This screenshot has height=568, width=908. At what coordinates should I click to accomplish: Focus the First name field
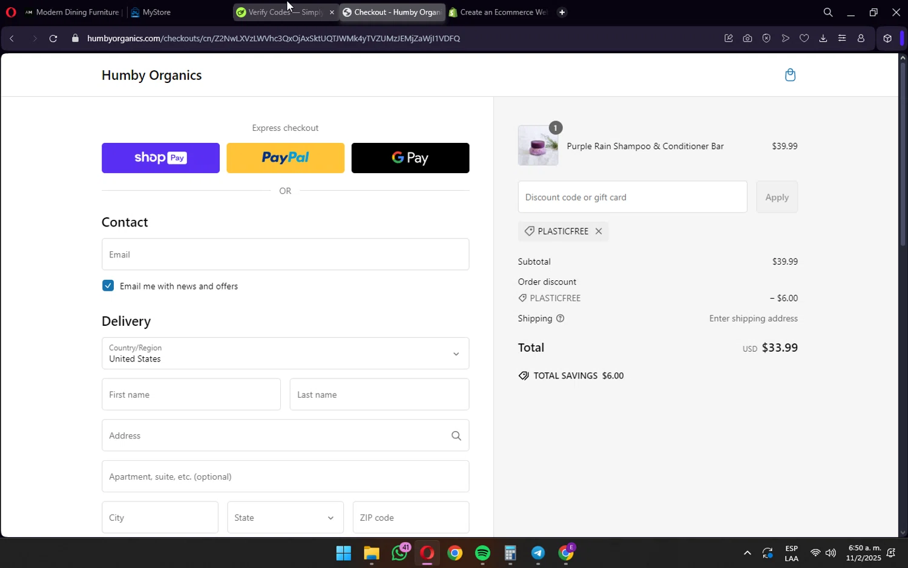tap(191, 394)
